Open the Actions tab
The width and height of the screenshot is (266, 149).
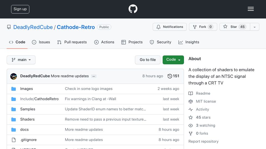pos(104,42)
